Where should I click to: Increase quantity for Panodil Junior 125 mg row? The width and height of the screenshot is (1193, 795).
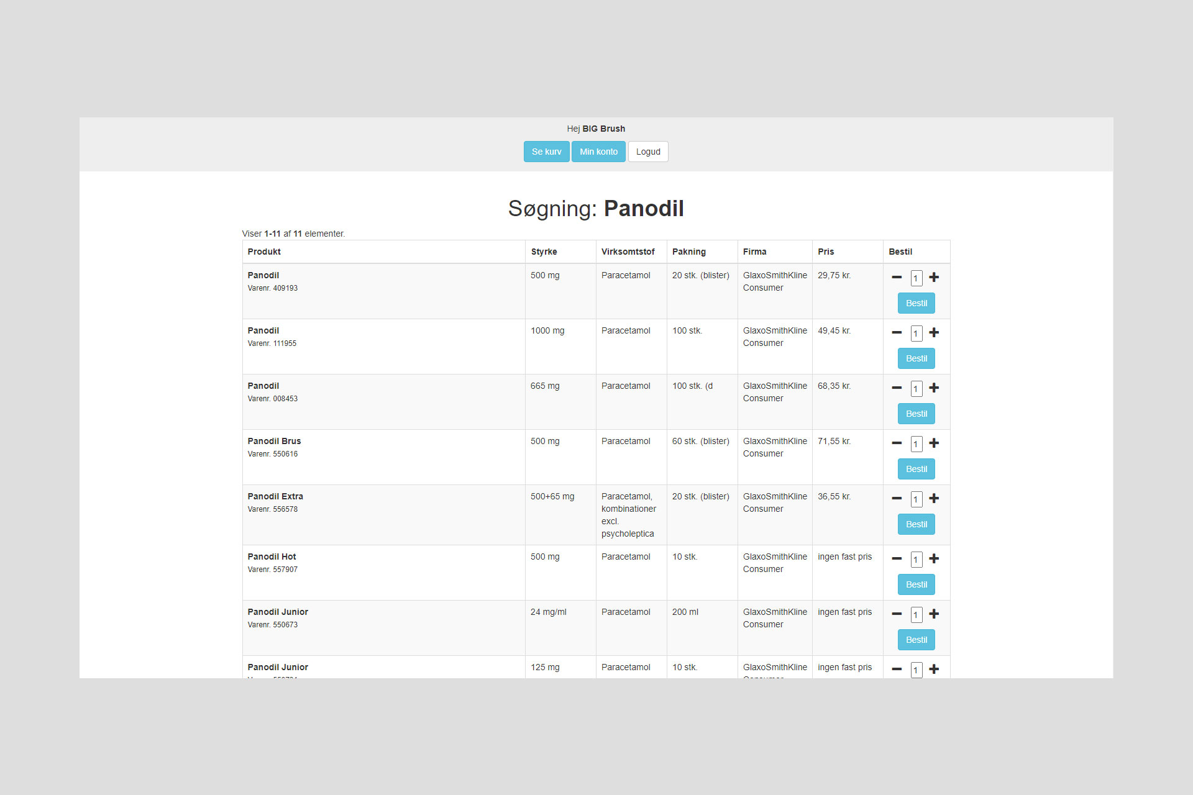pos(934,669)
